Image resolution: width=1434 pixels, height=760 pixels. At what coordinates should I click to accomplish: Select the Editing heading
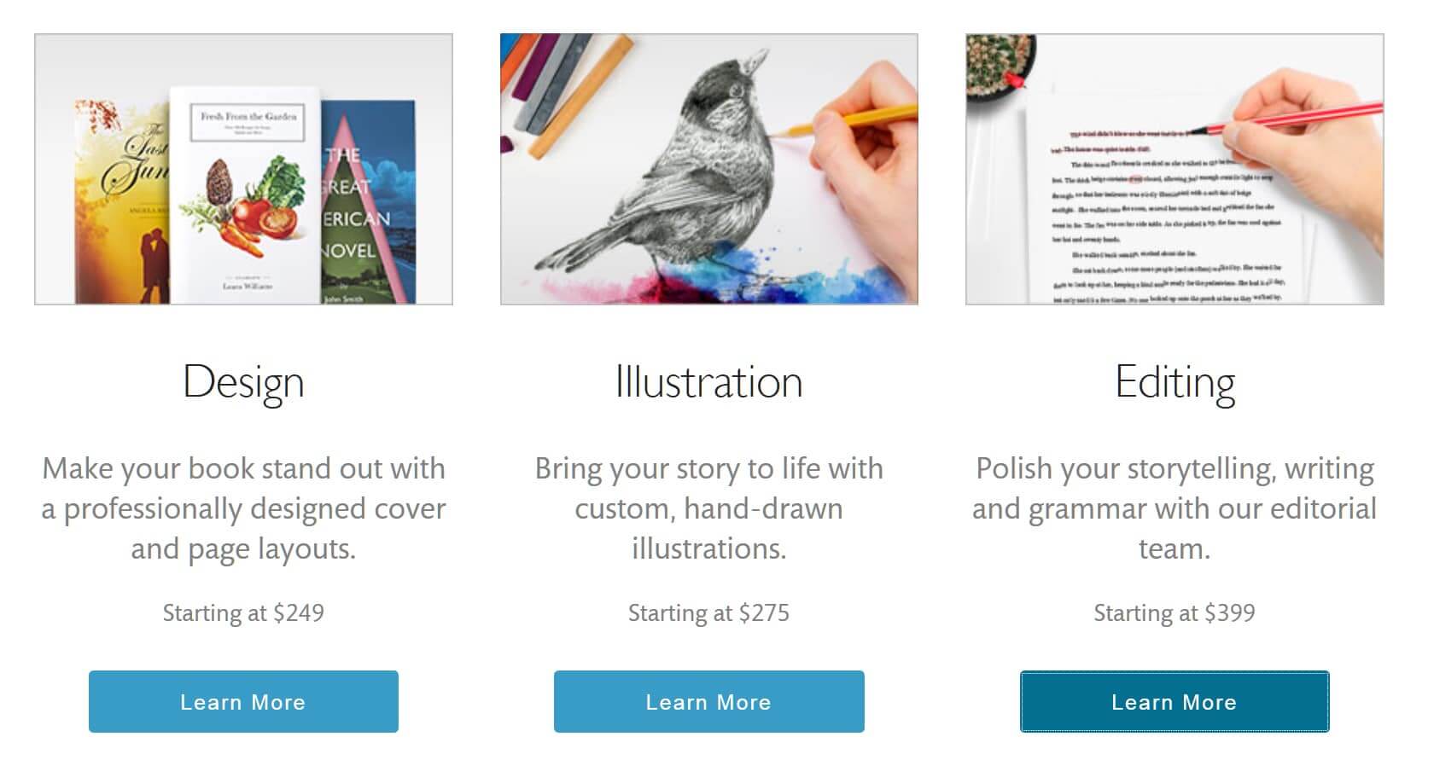(1175, 382)
